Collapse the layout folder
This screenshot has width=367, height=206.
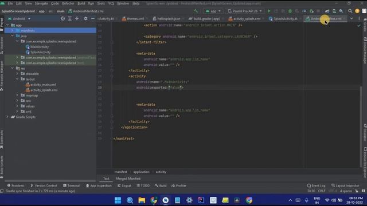[x=17, y=79]
